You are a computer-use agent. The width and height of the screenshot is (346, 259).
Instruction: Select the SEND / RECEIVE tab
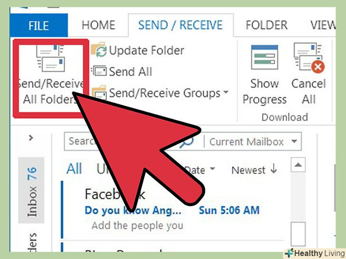tap(181, 25)
